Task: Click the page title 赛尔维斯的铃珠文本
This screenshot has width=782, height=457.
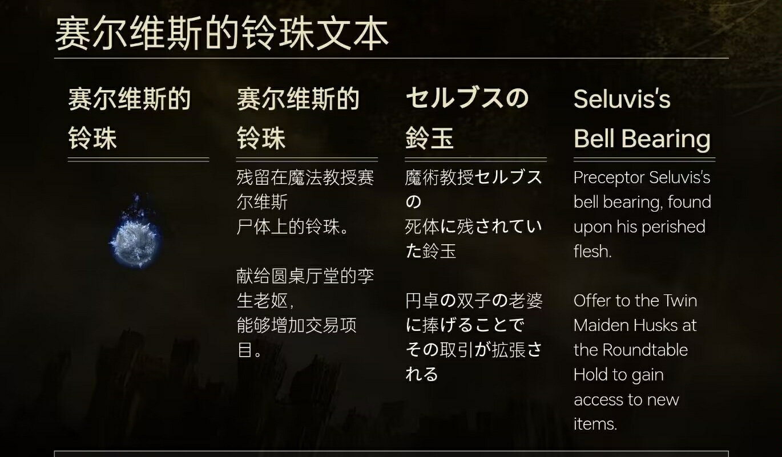Action: (222, 34)
